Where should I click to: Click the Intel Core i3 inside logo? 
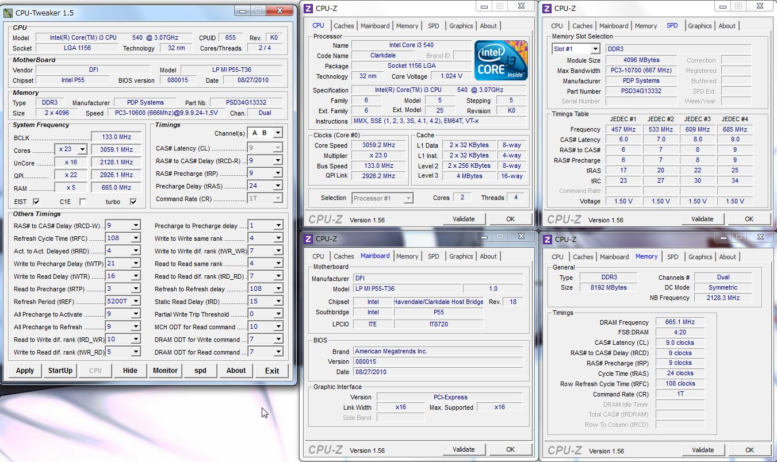[x=501, y=60]
